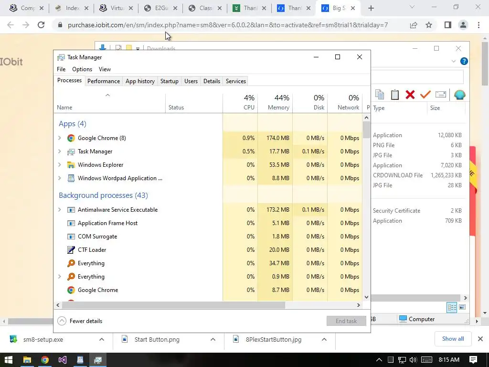This screenshot has width=489, height=367.
Task: Open Visual Studio from the taskbar
Action: click(x=63, y=360)
